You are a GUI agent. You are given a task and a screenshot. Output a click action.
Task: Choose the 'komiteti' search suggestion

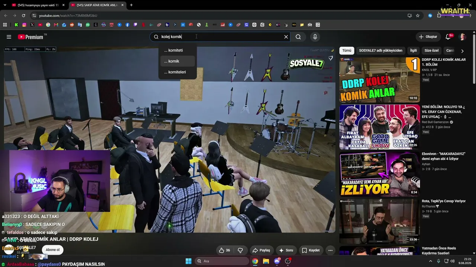(177, 50)
